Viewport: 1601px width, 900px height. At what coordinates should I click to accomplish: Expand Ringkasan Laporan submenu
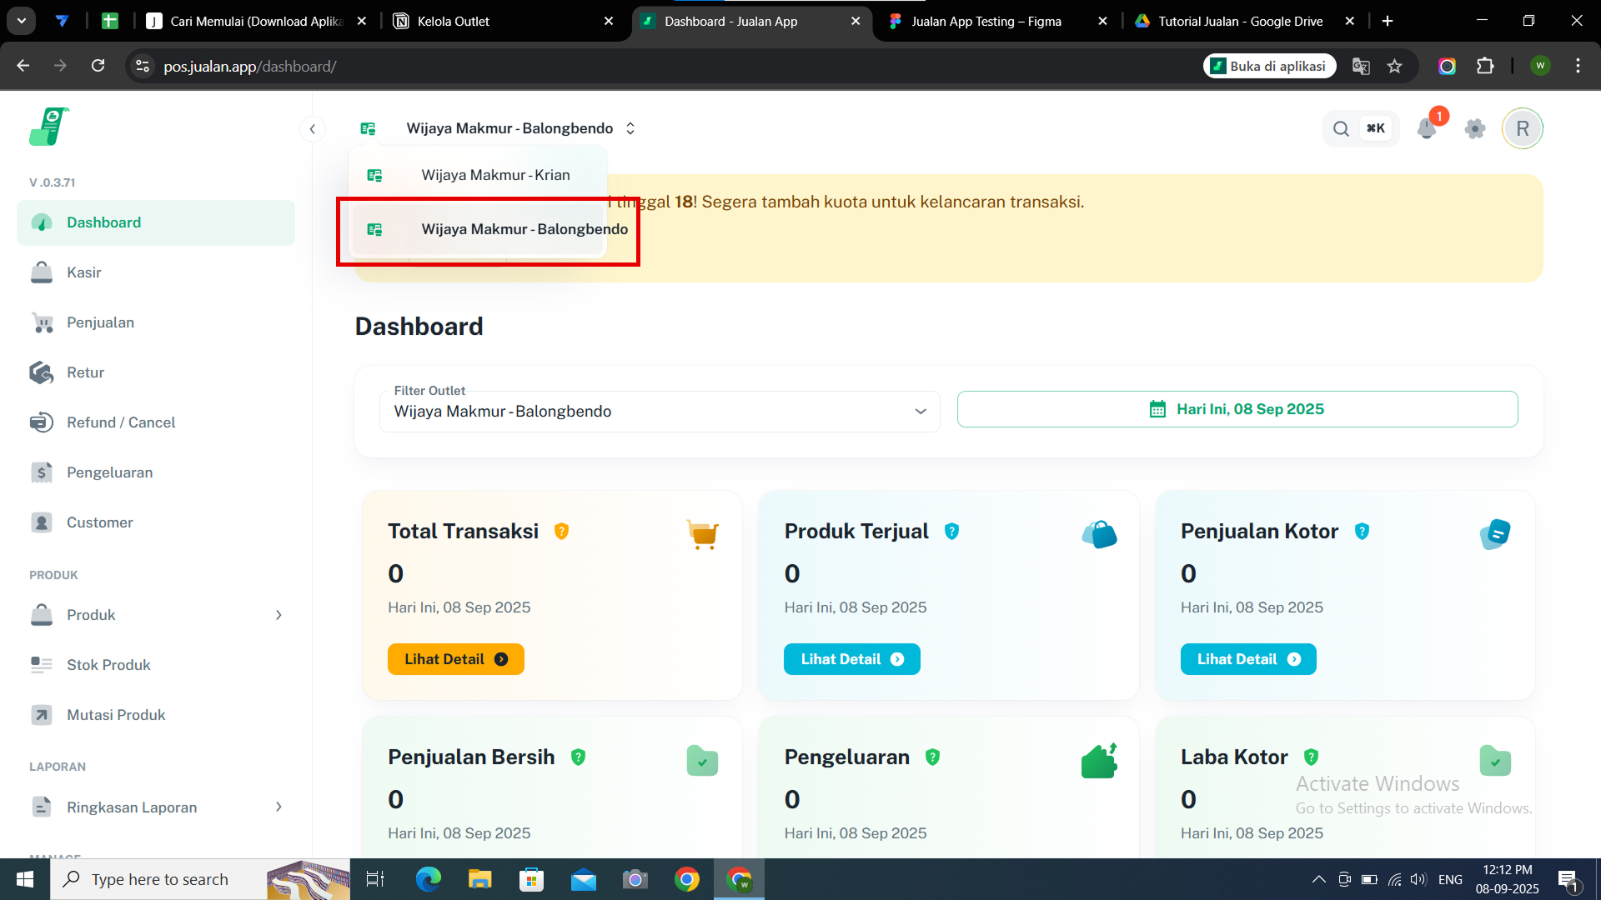279,807
